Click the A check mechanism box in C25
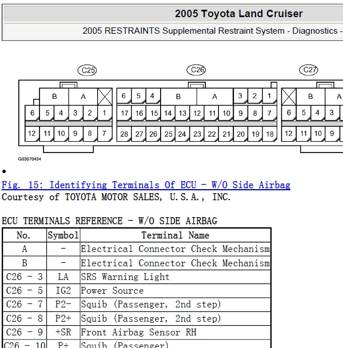This screenshot has width=343, height=348. pos(83,97)
